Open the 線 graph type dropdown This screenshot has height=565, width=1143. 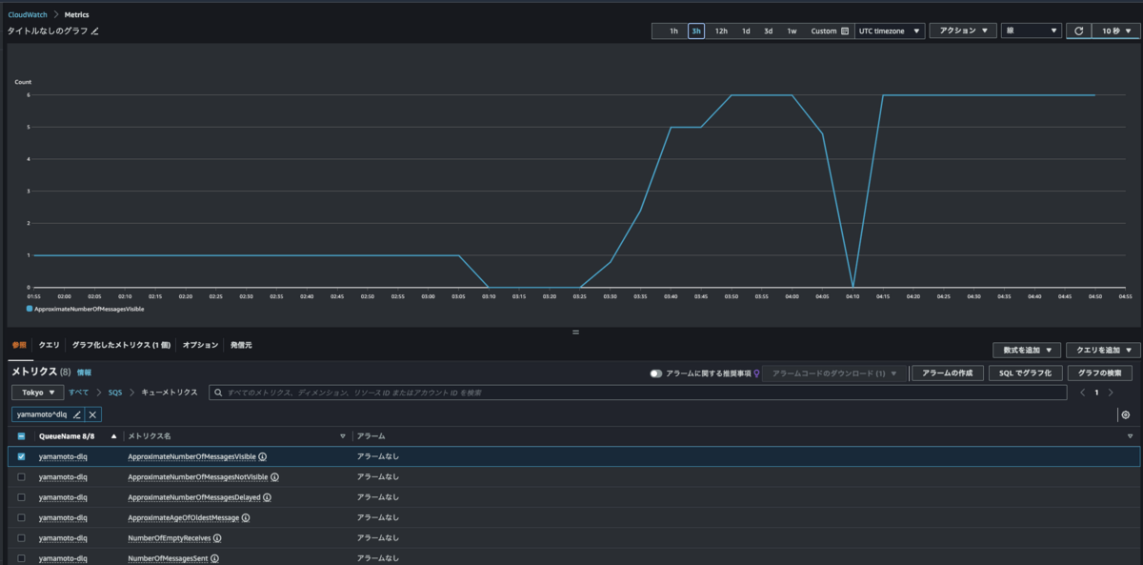click(x=1032, y=31)
